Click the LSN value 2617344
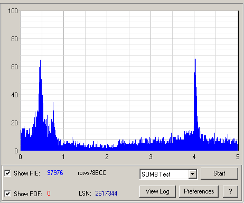 [x=106, y=193]
